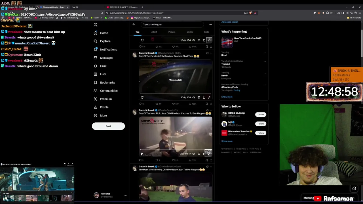Open settings gear on 0:47 video
This screenshot has height=204, width=363.
(x=199, y=154)
